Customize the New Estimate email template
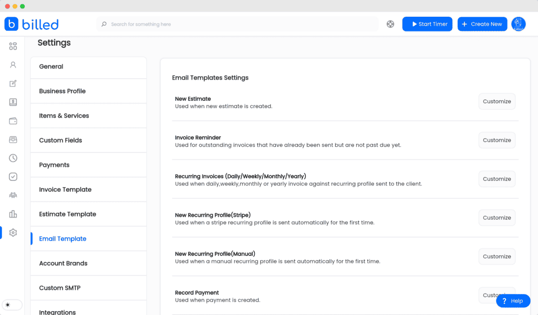 click(x=496, y=101)
